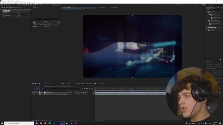Open the Composition menu
Screen dimensions: 223x125
[8, 3]
